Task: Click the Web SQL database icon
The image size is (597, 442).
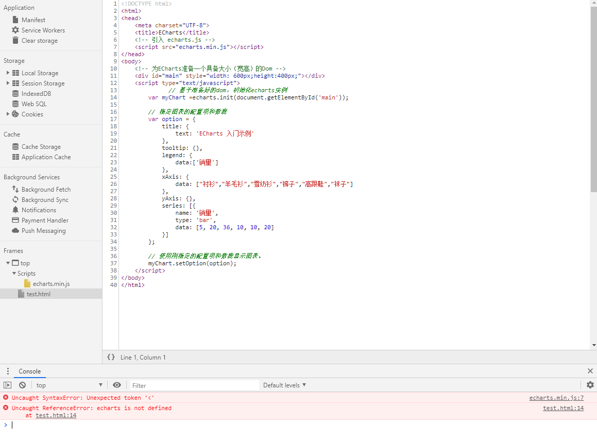Action: click(15, 104)
